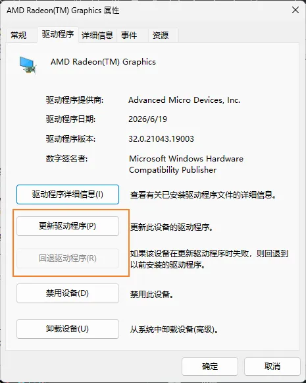Screen dimensions: 306x383
Task: Click the greyed 回退驱动程序(R) button
Action: click(x=68, y=258)
